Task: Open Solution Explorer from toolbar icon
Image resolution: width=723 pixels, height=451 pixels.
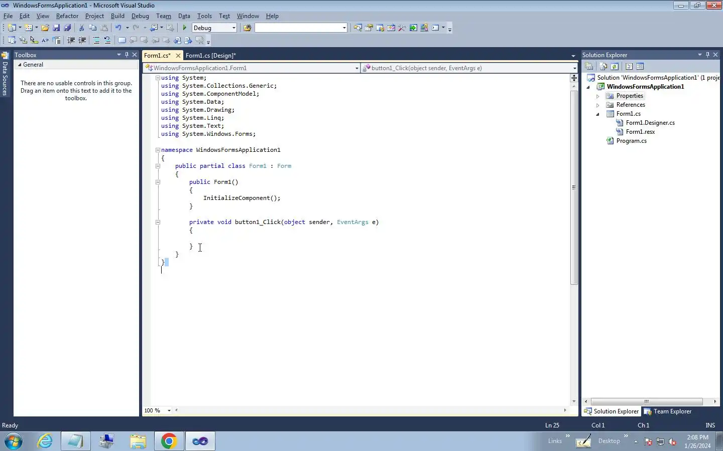Action: coord(357,28)
